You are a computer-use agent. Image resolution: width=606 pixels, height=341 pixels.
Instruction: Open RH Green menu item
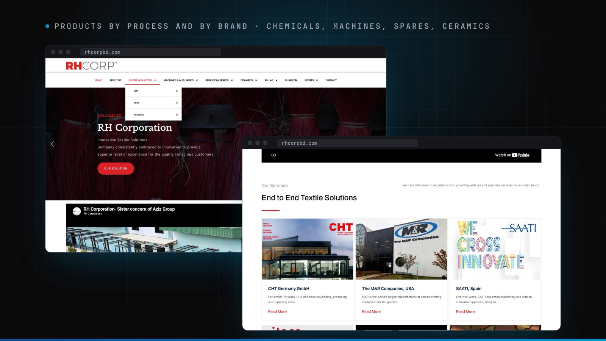point(291,80)
